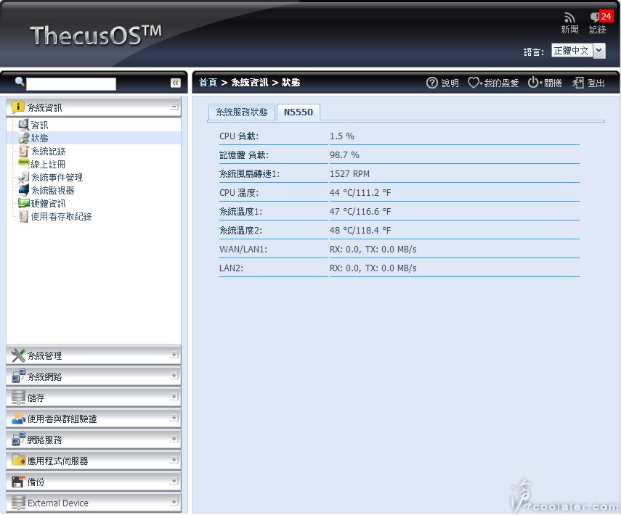Open 關機 shutdown menu
The width and height of the screenshot is (621, 515).
click(545, 83)
